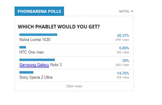Image resolution: width=162 pixels, height=105 pixels.
Task: Click the PhoneArena Polls header tab
Action: tap(39, 11)
